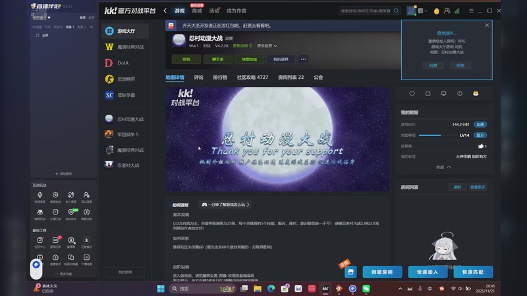Screen dimensions: 527x296
Task: Click the yellow cat icon in the map toolbar
Action: pos(476,93)
